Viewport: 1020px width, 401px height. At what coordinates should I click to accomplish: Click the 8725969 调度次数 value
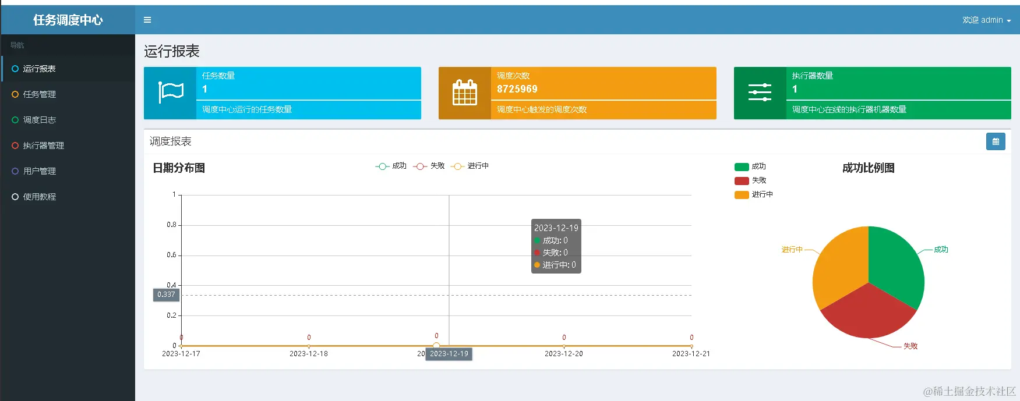(517, 89)
